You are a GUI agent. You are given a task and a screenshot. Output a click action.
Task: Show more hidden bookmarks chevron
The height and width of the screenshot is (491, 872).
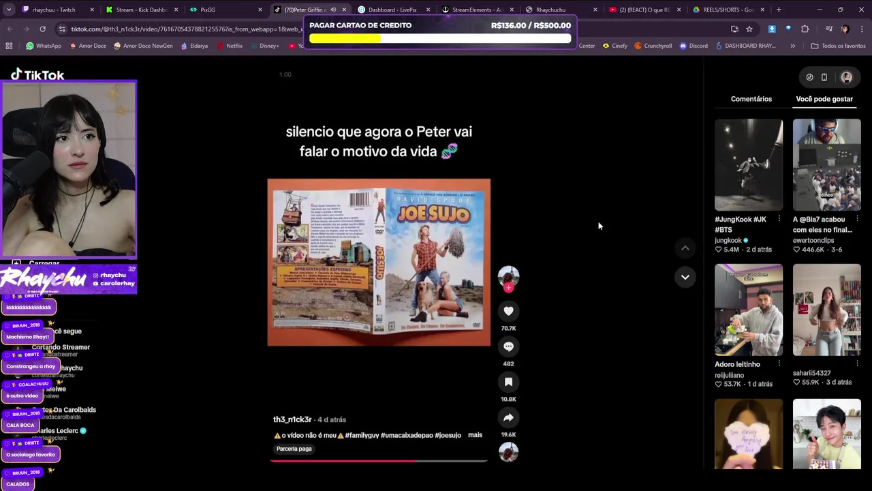792,46
